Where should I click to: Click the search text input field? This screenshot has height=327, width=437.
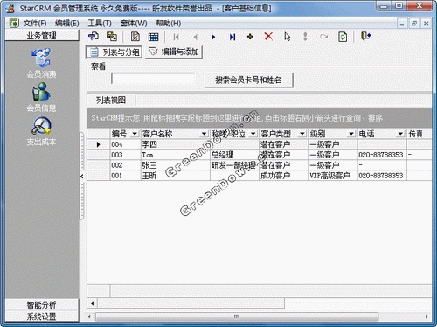coord(153,79)
